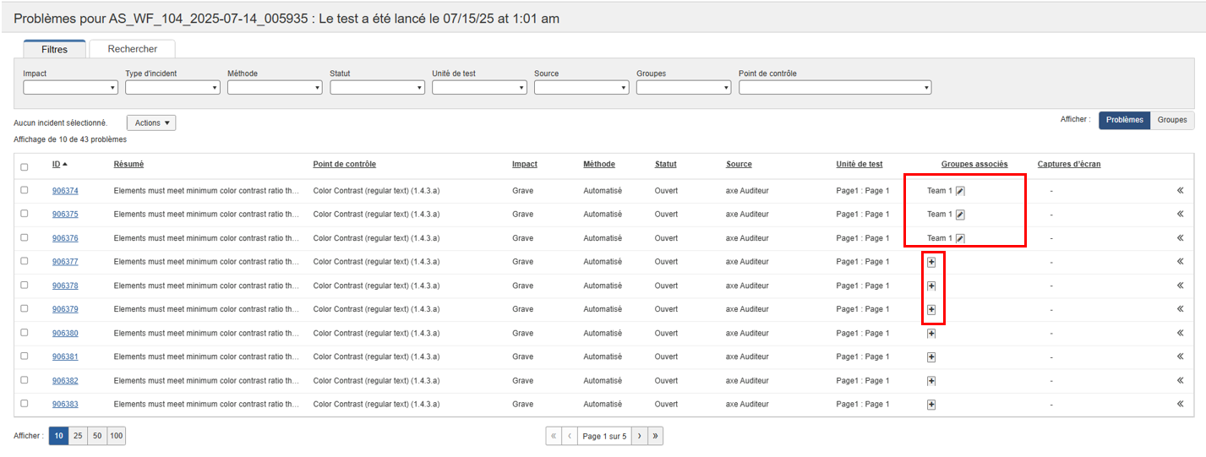Switch view to Groupes
This screenshot has width=1206, height=457.
click(1171, 120)
